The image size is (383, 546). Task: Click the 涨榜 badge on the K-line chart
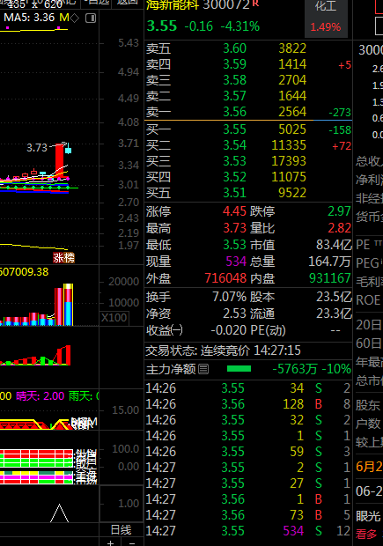[63, 258]
